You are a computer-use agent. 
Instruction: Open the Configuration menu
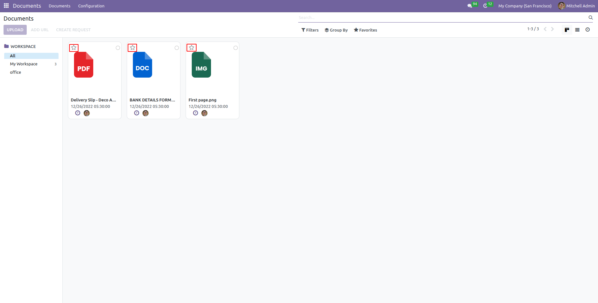pos(91,6)
